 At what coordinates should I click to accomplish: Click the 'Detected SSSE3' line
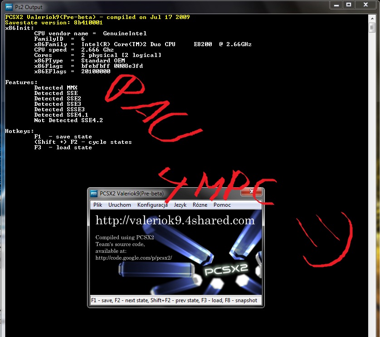[x=59, y=109]
